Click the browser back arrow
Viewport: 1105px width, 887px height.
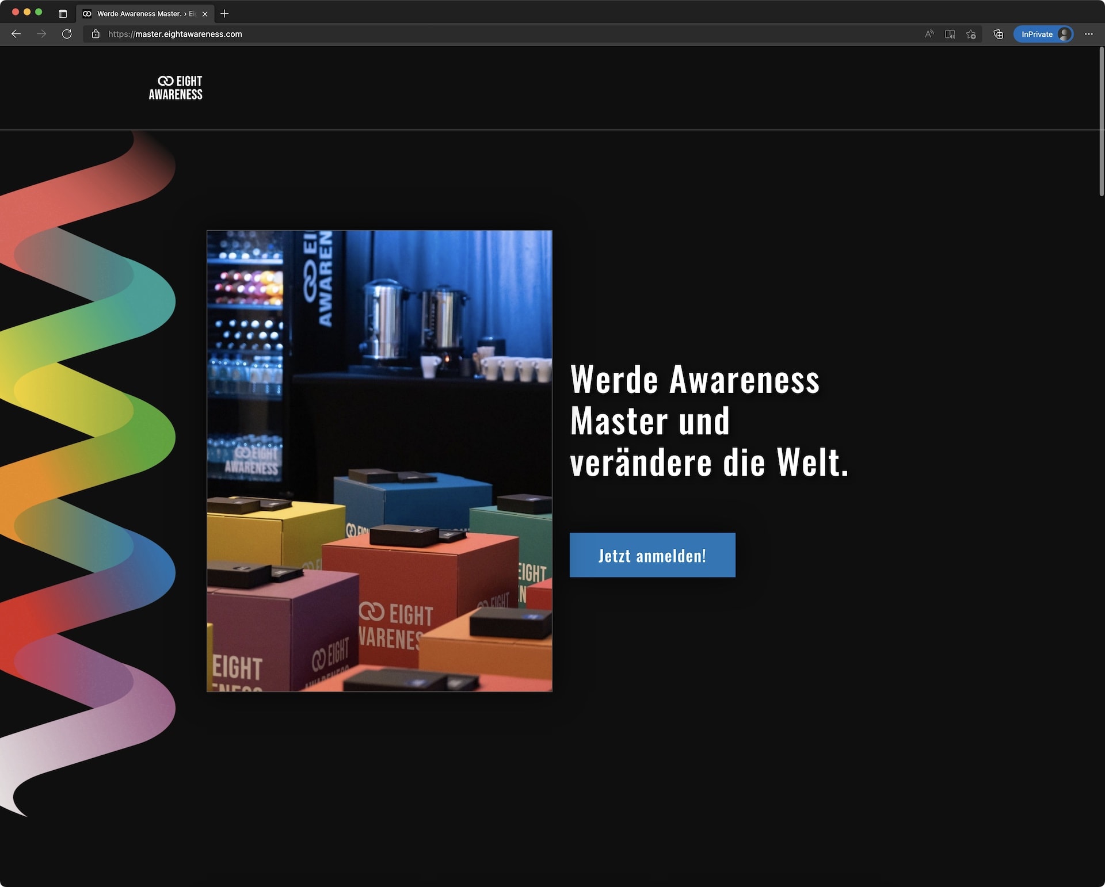(16, 35)
